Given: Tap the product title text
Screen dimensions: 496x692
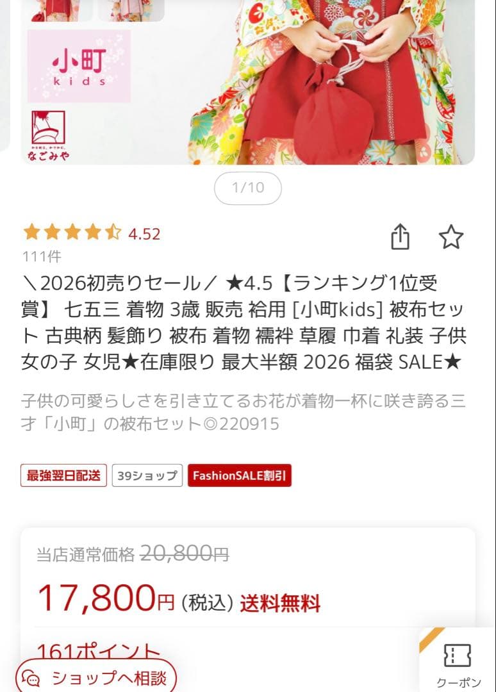Looking at the screenshot, I should [244, 322].
